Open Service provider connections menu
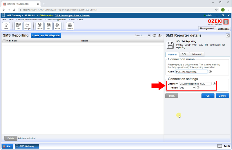232x150 pixels. pos(30,19)
